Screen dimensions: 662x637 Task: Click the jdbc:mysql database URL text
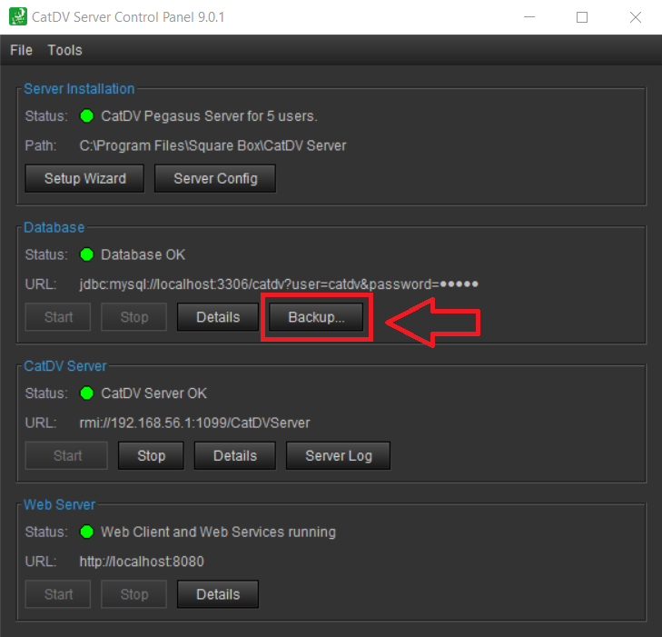(279, 284)
